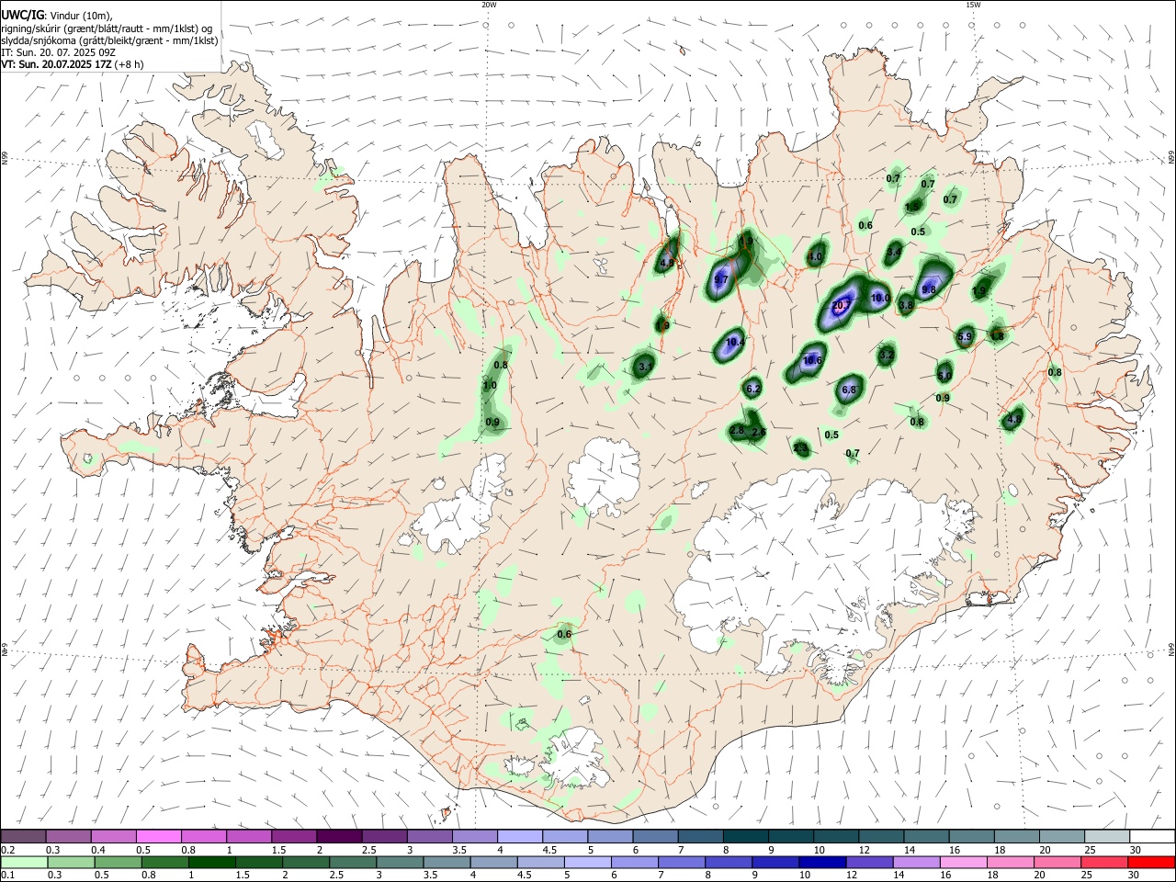Pick the first mauve 0.2 swatch in the upper row

(x=23, y=836)
